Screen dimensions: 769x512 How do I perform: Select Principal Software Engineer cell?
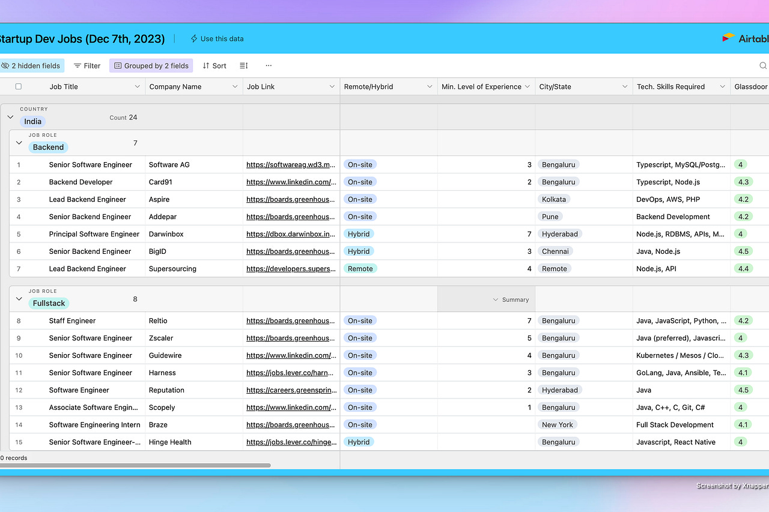(x=94, y=234)
